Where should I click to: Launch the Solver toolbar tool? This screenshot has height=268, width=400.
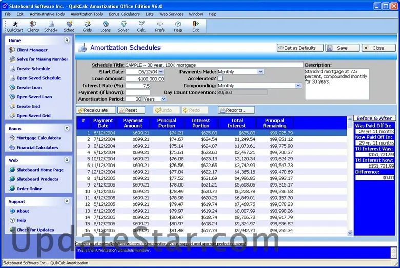(124, 27)
